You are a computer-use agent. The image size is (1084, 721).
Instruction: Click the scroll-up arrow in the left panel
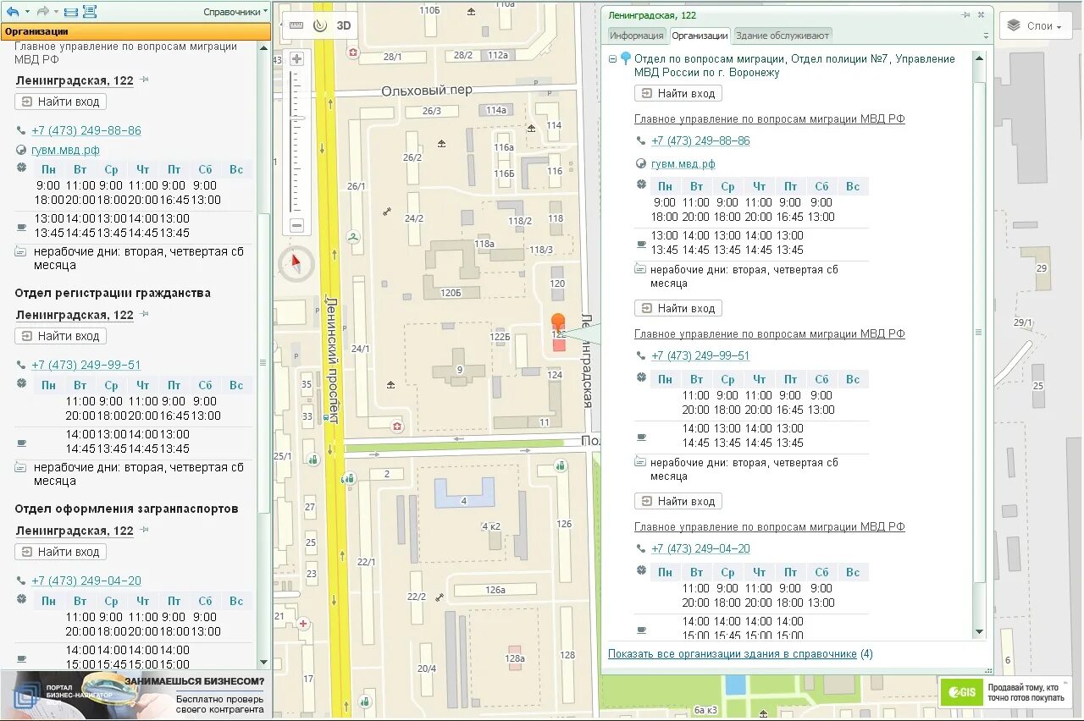click(263, 47)
